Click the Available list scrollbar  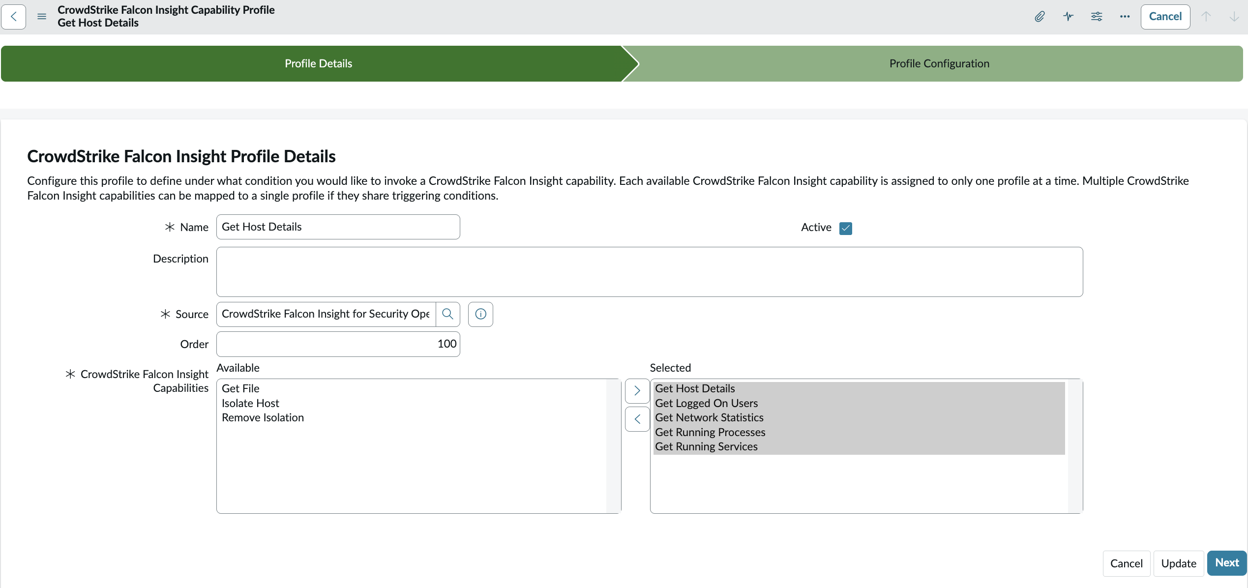point(613,446)
